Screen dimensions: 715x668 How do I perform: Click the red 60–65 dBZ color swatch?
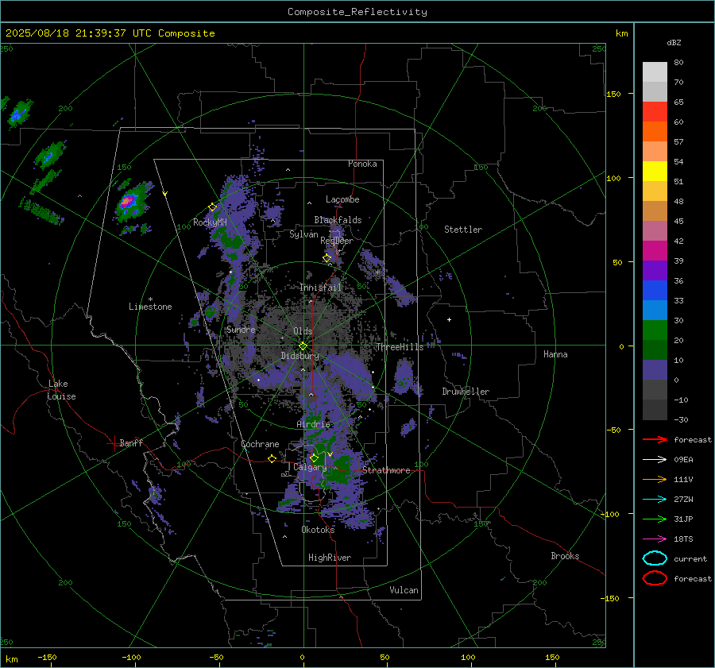(655, 112)
